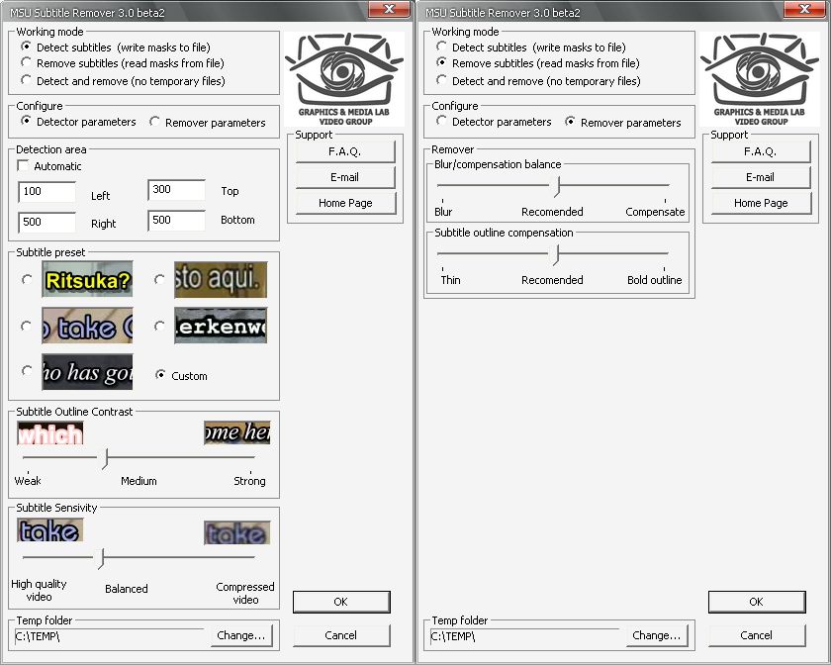Close the left MSU Subtitle Remover window
Screen dimensions: 831x665
tap(389, 9)
